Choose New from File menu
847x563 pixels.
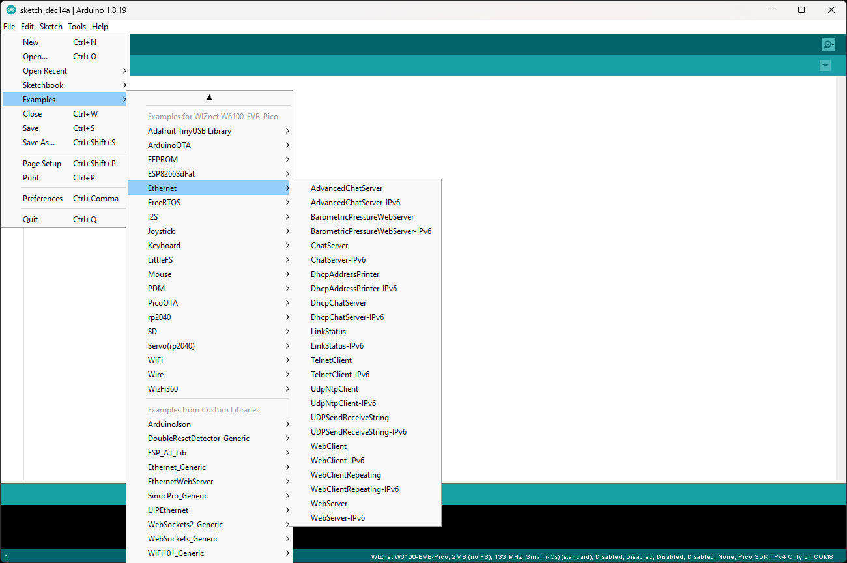pyautogui.click(x=65, y=42)
